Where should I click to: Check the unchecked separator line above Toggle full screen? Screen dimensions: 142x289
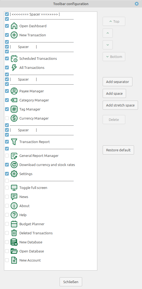pyautogui.click(x=7, y=181)
